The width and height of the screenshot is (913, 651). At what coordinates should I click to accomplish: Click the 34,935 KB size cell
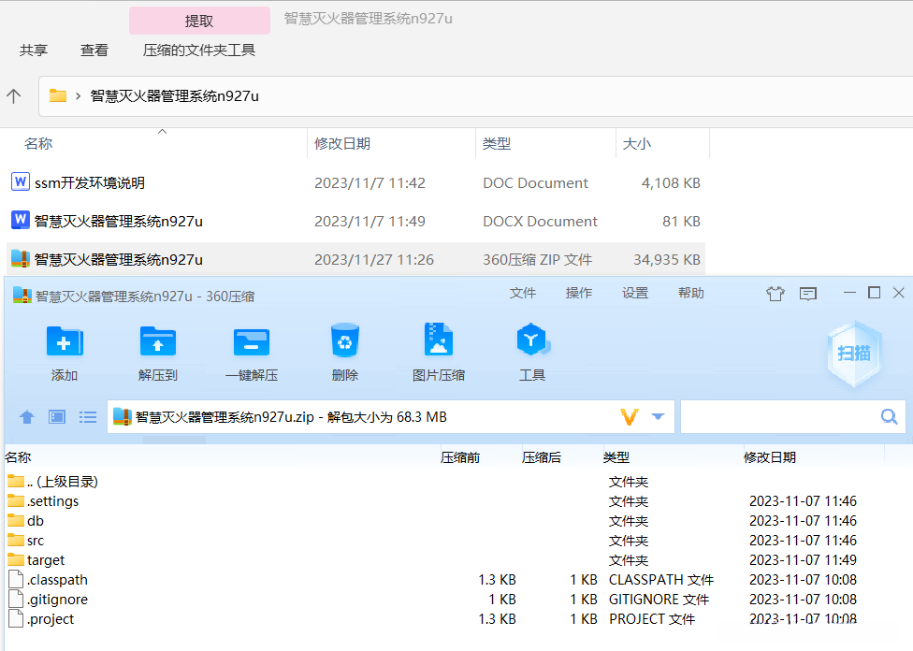point(667,260)
